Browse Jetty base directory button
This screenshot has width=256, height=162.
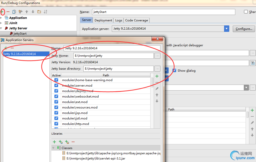157,69
